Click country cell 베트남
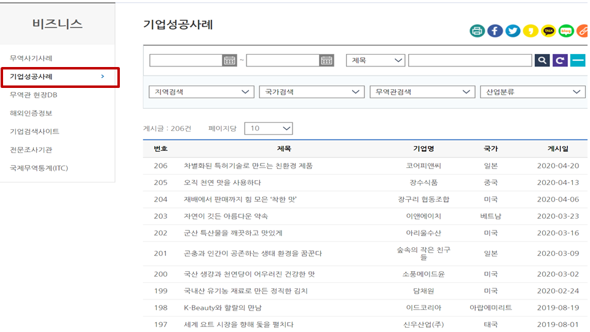 490,216
